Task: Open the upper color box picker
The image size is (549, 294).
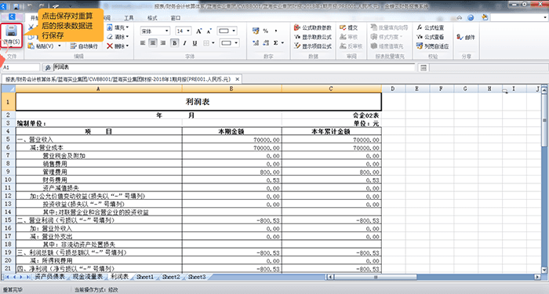Action: pos(227,31)
